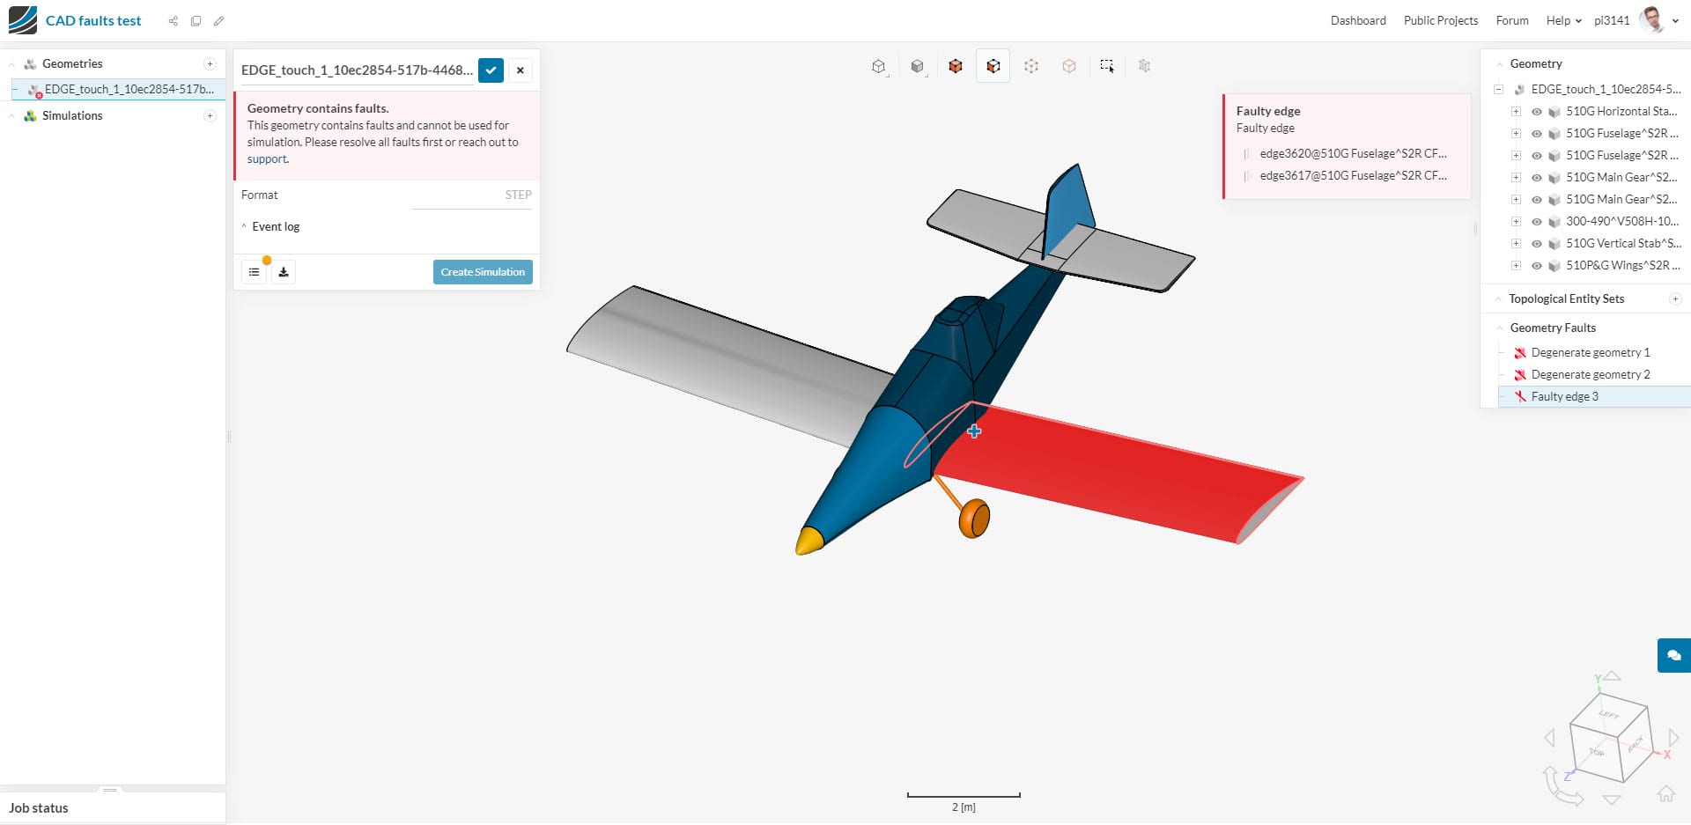Toggle the eye icon for 510G Vertical Stab
The width and height of the screenshot is (1691, 825).
coord(1537,243)
